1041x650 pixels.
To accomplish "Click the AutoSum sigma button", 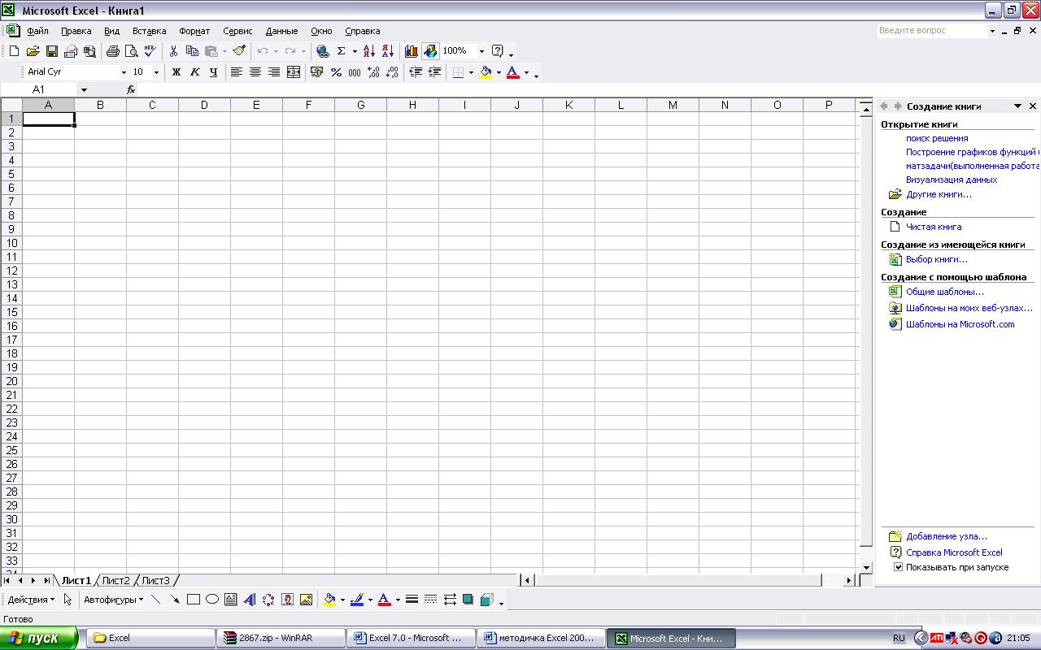I will point(342,51).
